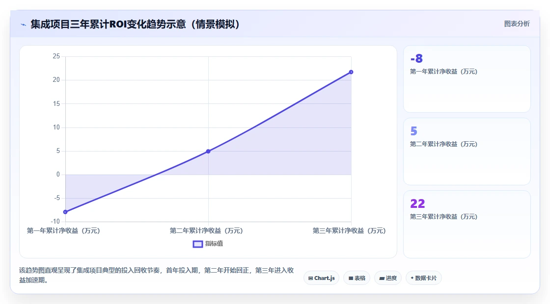The width and height of the screenshot is (550, 304).
Task: Click the 指标值 legend label
Action: pyautogui.click(x=214, y=244)
